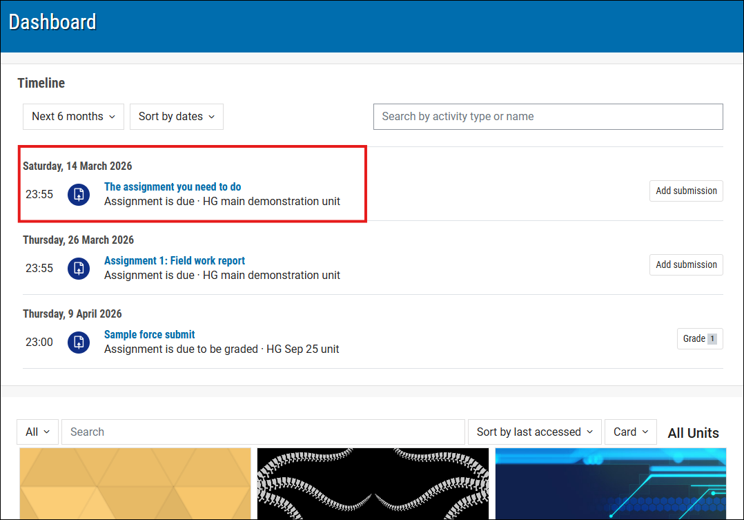Click assignment icon for 'Sample force submit'
The height and width of the screenshot is (520, 744).
coord(78,343)
